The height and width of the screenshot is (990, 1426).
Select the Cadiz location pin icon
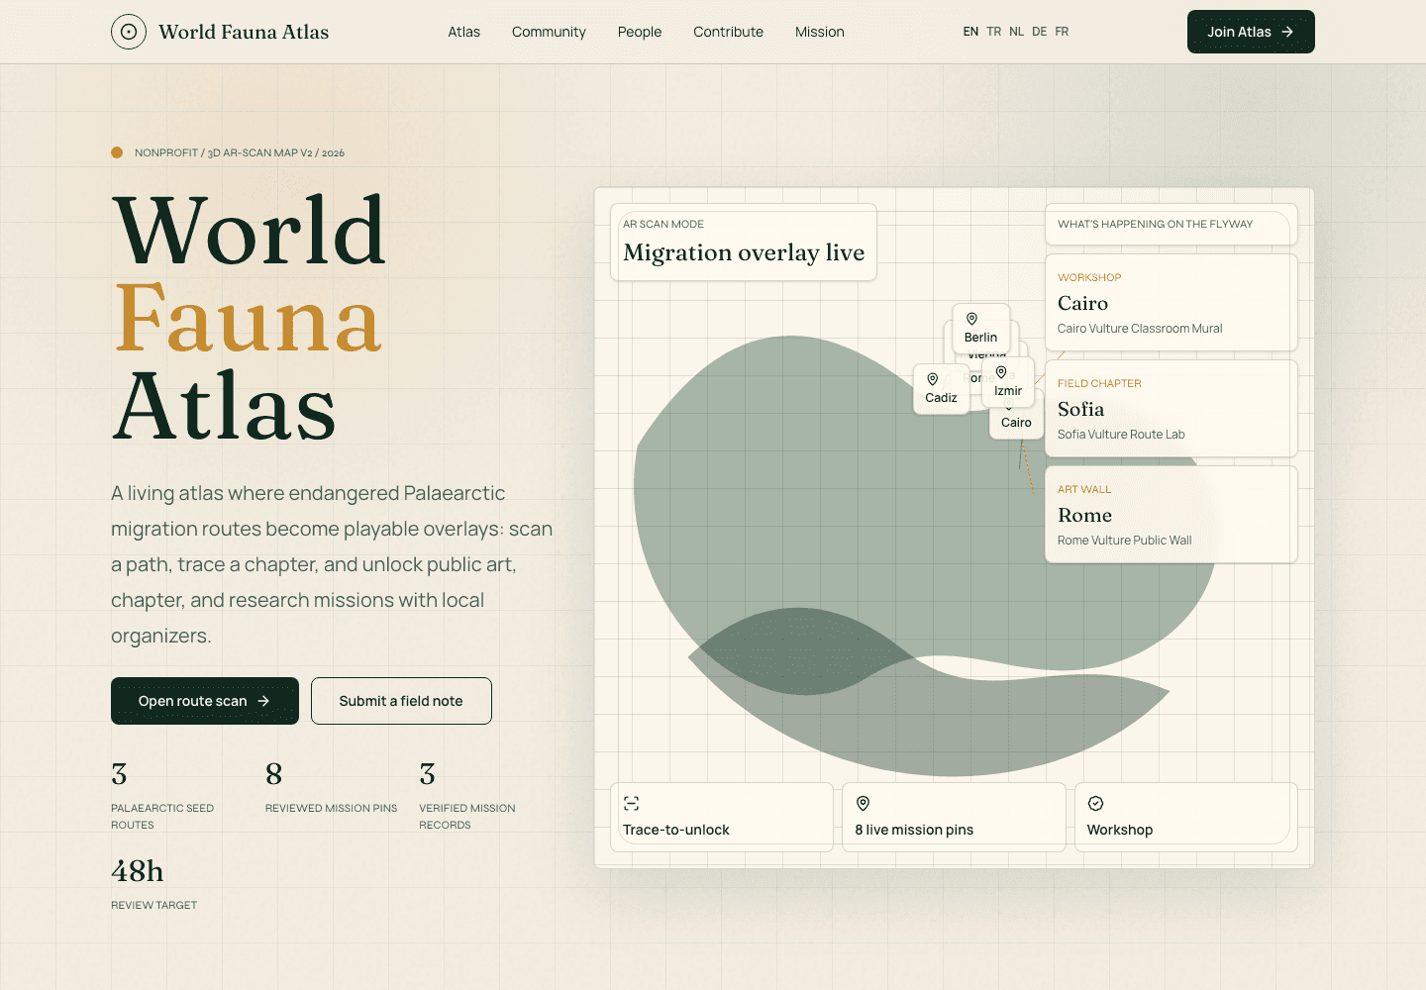(932, 379)
